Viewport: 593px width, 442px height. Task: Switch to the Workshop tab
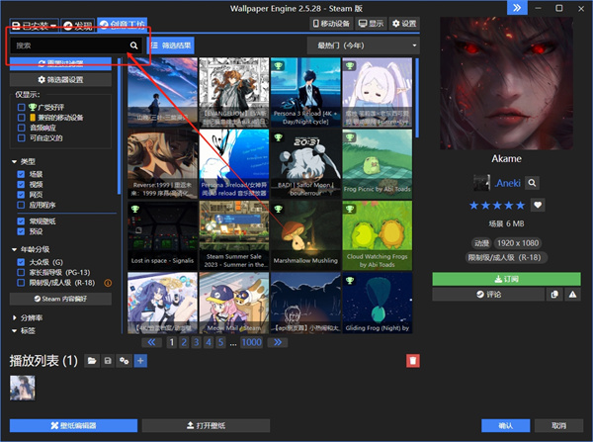[123, 25]
